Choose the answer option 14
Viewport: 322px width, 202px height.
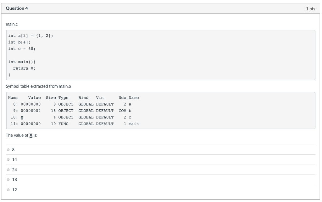(x=8, y=160)
